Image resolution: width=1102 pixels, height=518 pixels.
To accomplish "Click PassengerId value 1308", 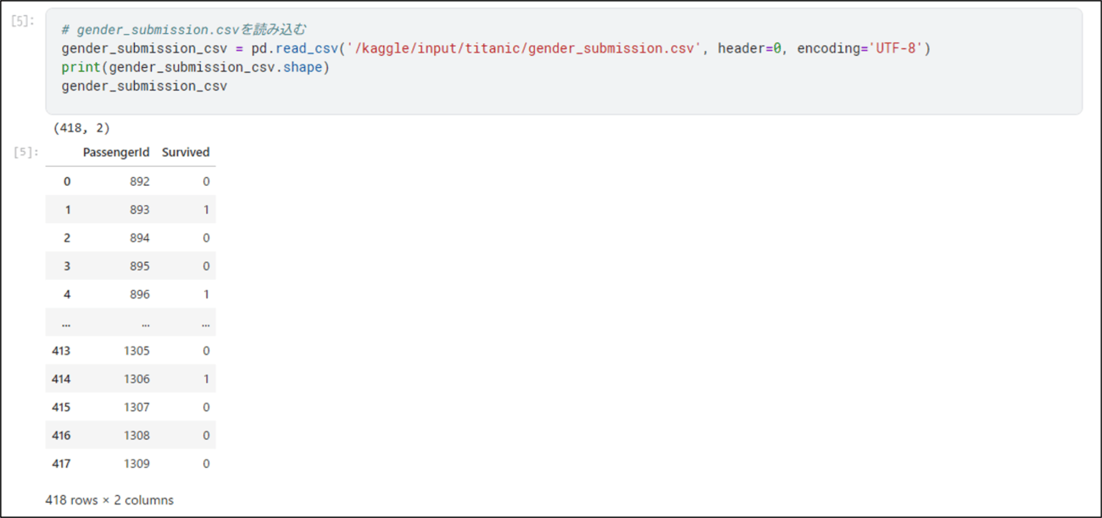I will tap(136, 436).
